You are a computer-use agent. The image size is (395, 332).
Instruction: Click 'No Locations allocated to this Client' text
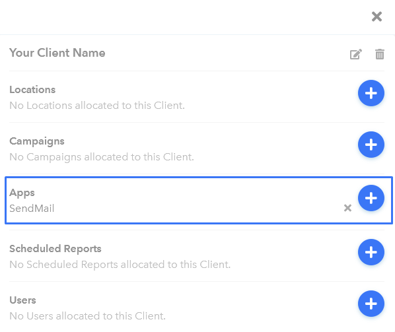(x=97, y=106)
